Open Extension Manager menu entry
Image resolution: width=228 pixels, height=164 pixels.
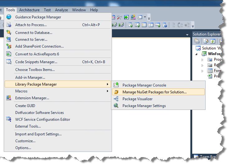coord(58,98)
